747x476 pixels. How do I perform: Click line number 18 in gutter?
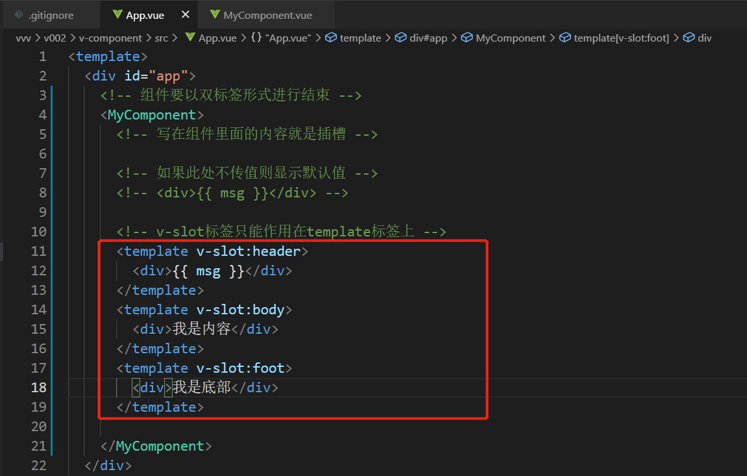(38, 388)
